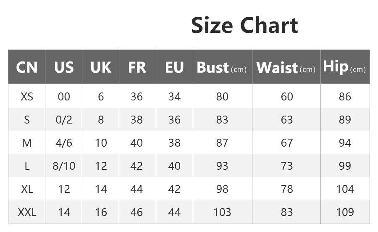Select the XL size row label
378x232 pixels.
pyautogui.click(x=27, y=189)
